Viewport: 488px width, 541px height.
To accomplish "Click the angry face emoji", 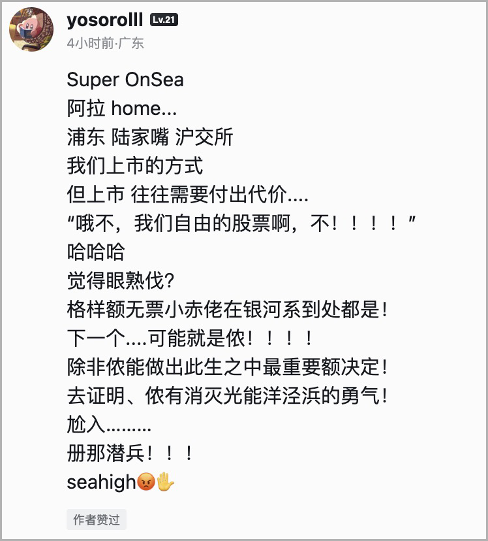I will (x=145, y=484).
